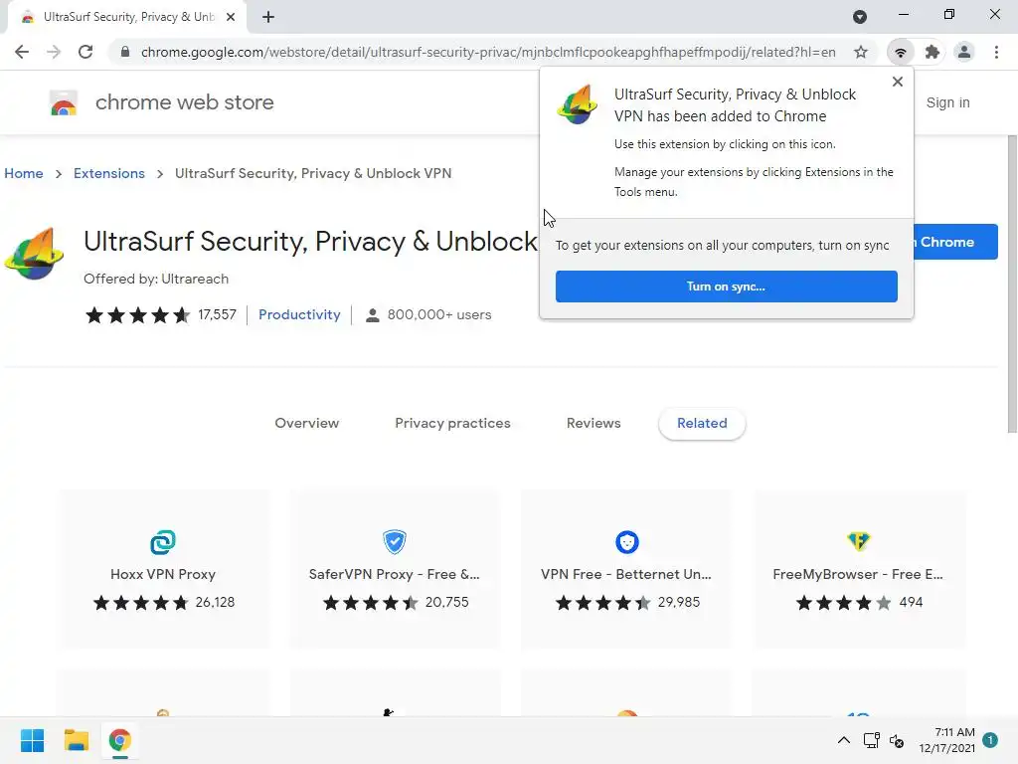Go back to the previous page
The image size is (1018, 764).
[x=22, y=52]
